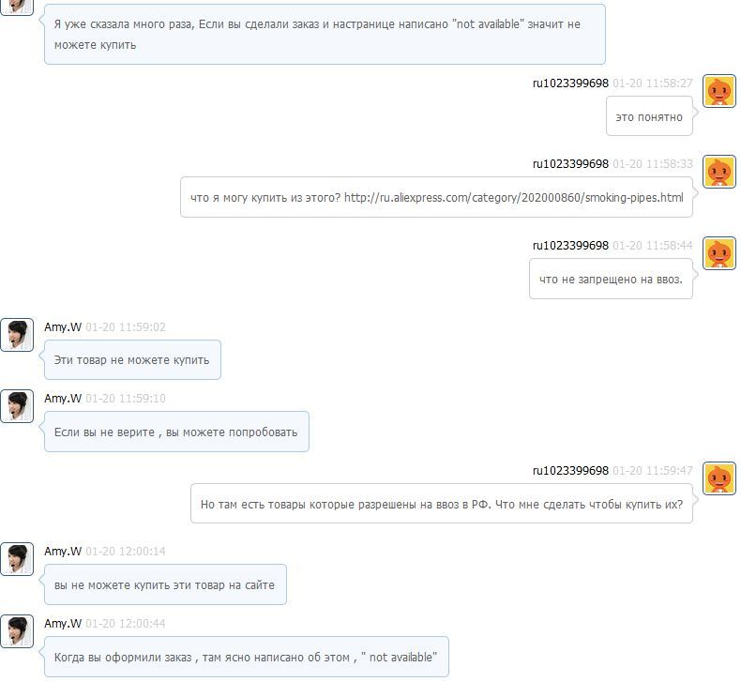
Task: Click the 'вы не можете купить эти товар' bubble
Action: pos(165,584)
